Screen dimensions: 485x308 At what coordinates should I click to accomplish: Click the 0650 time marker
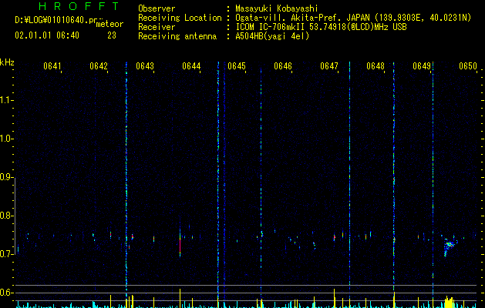(468, 66)
